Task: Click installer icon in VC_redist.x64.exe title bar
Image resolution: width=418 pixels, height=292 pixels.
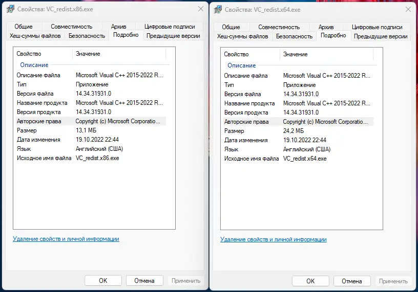Action: click(x=218, y=10)
